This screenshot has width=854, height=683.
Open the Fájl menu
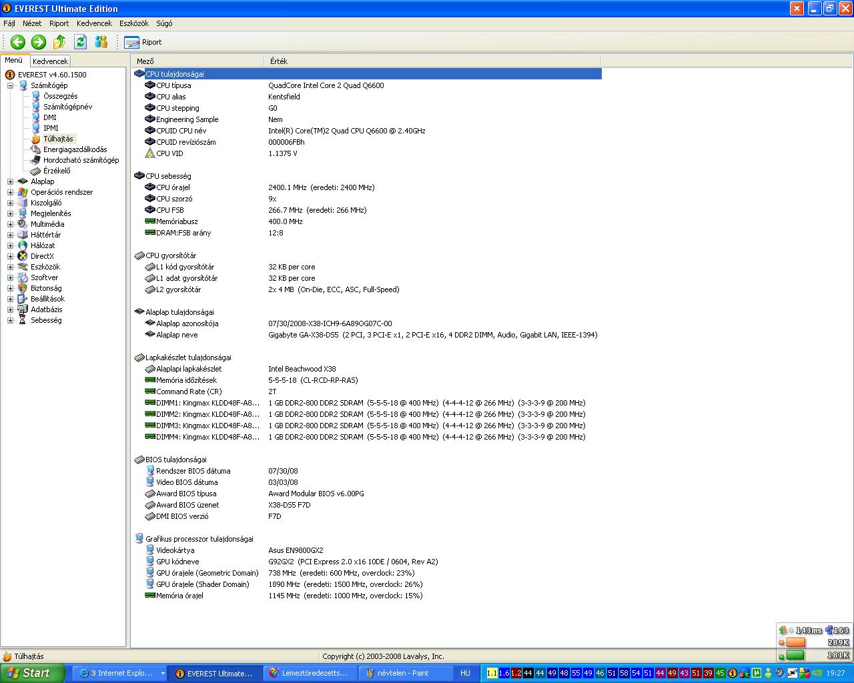(9, 23)
